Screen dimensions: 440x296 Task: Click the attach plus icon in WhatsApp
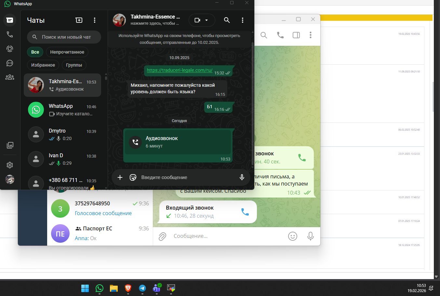[120, 177]
